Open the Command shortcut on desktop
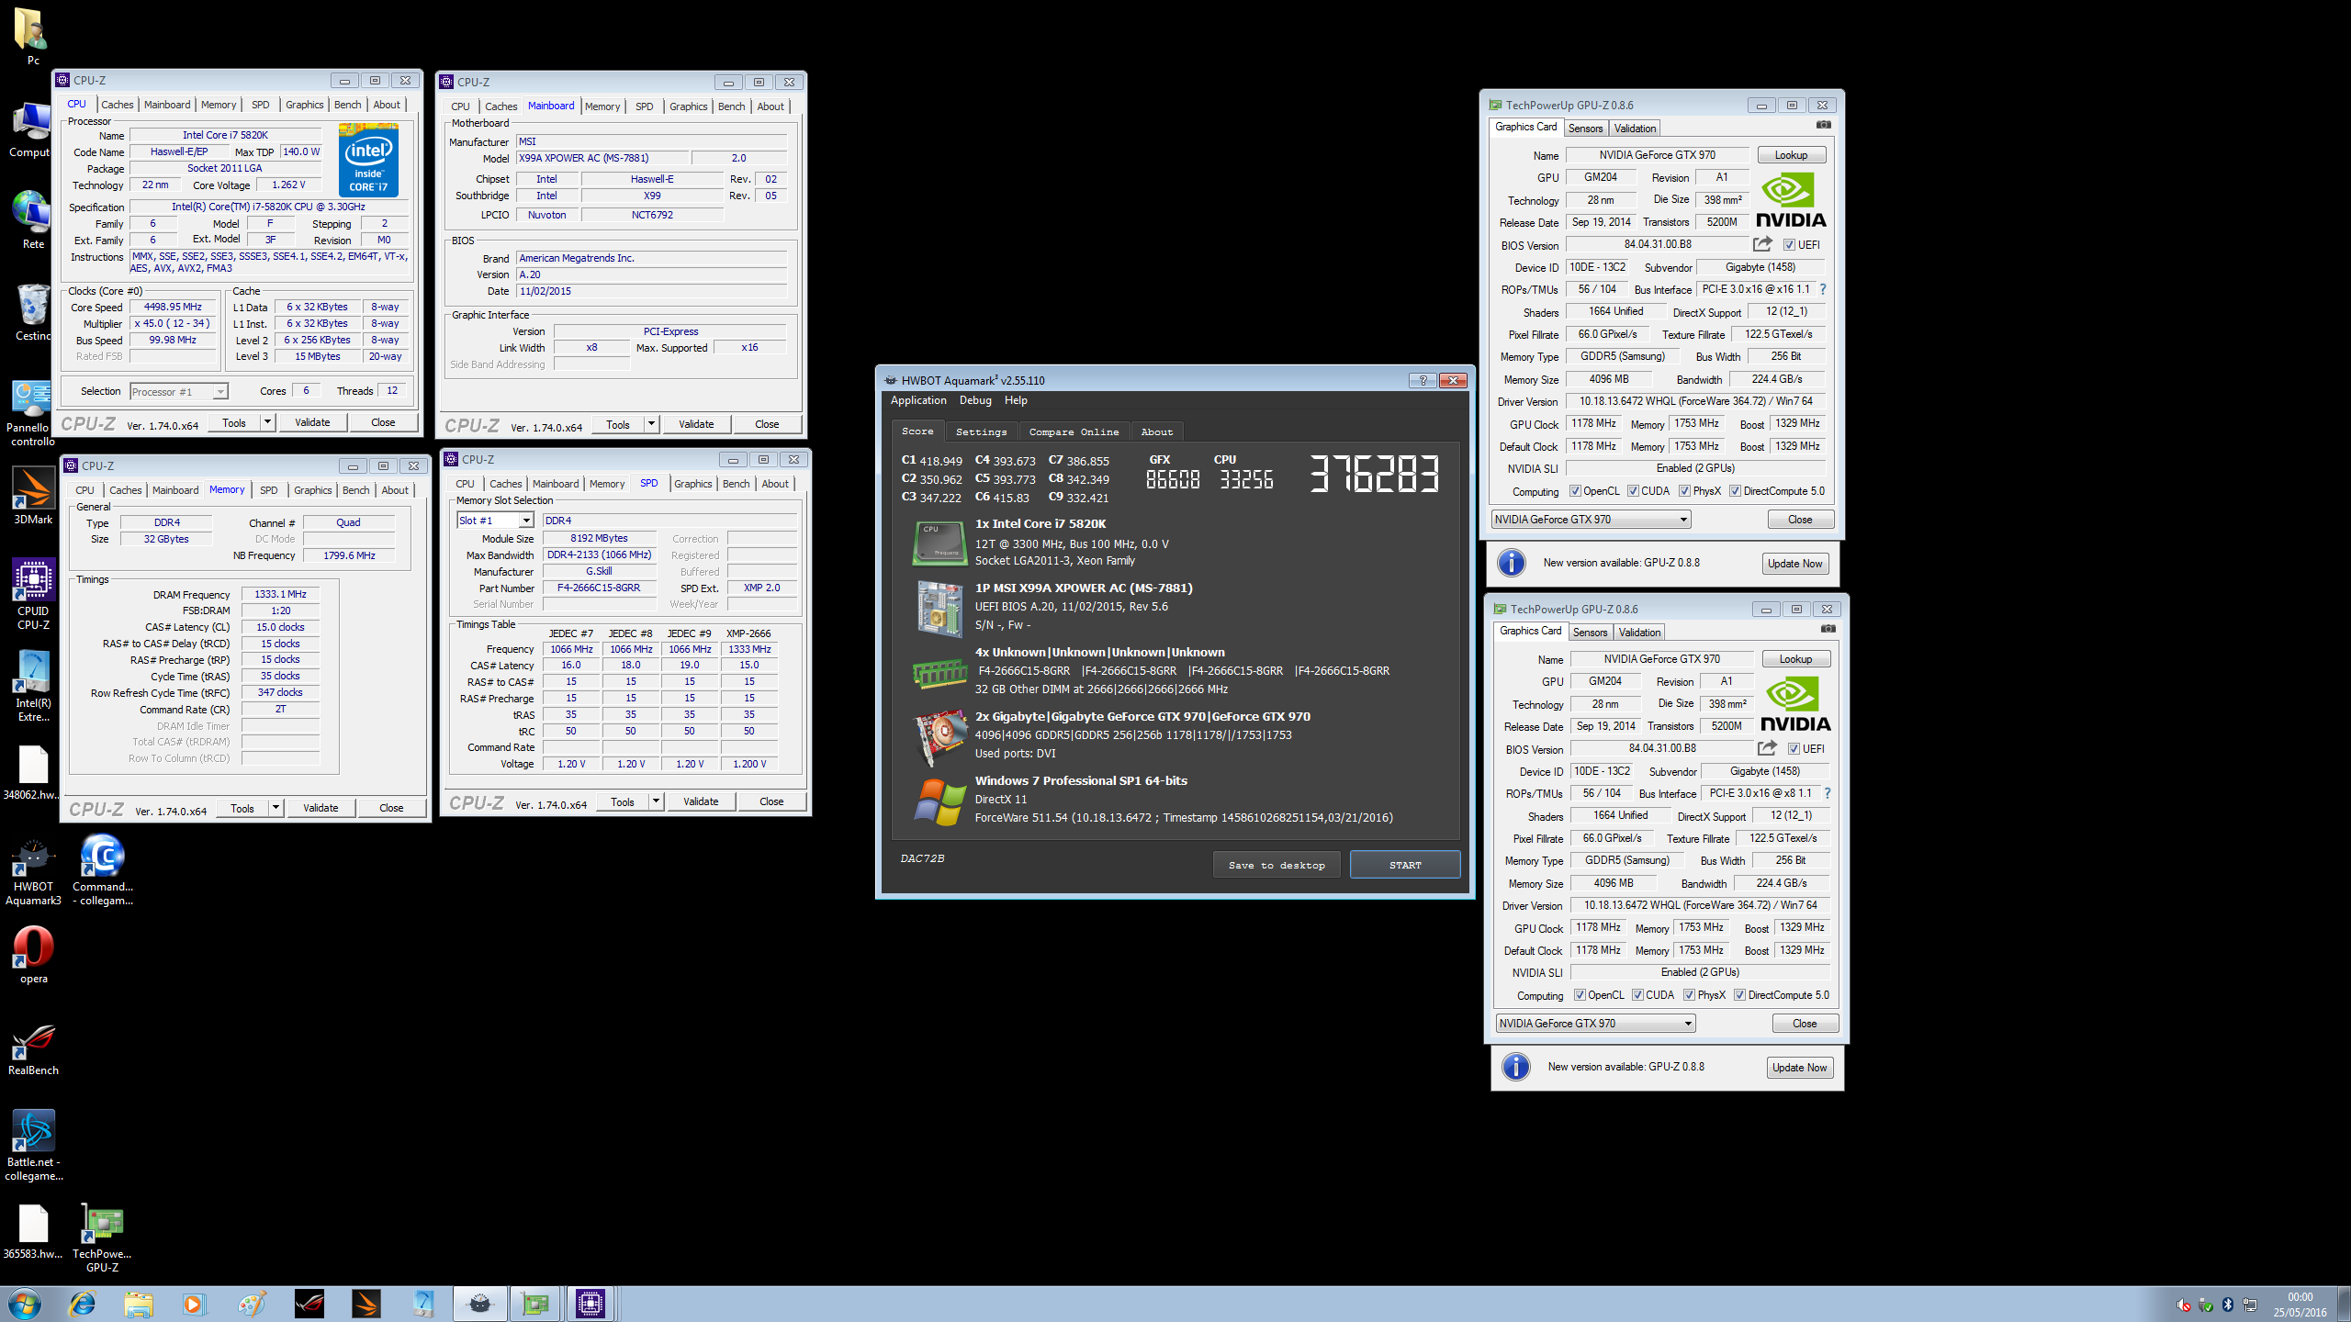Viewport: 2351px width, 1322px height. [102, 869]
